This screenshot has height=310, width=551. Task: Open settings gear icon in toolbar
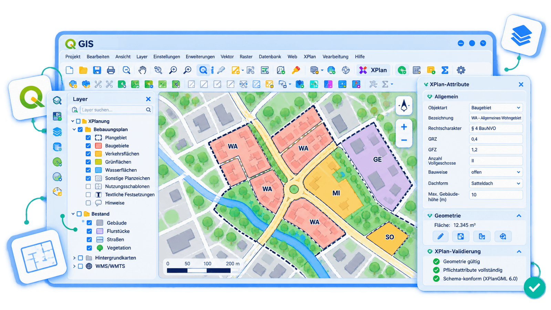[x=461, y=70]
